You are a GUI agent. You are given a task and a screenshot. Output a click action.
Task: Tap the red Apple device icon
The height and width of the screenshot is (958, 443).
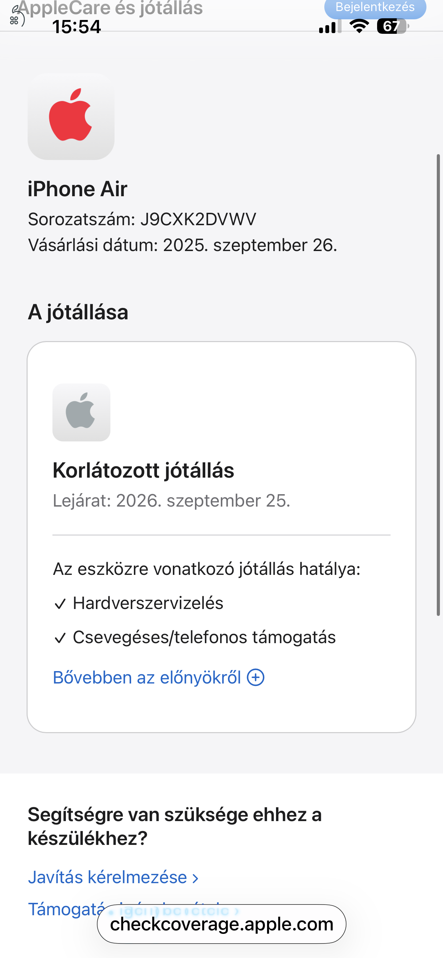tap(71, 116)
